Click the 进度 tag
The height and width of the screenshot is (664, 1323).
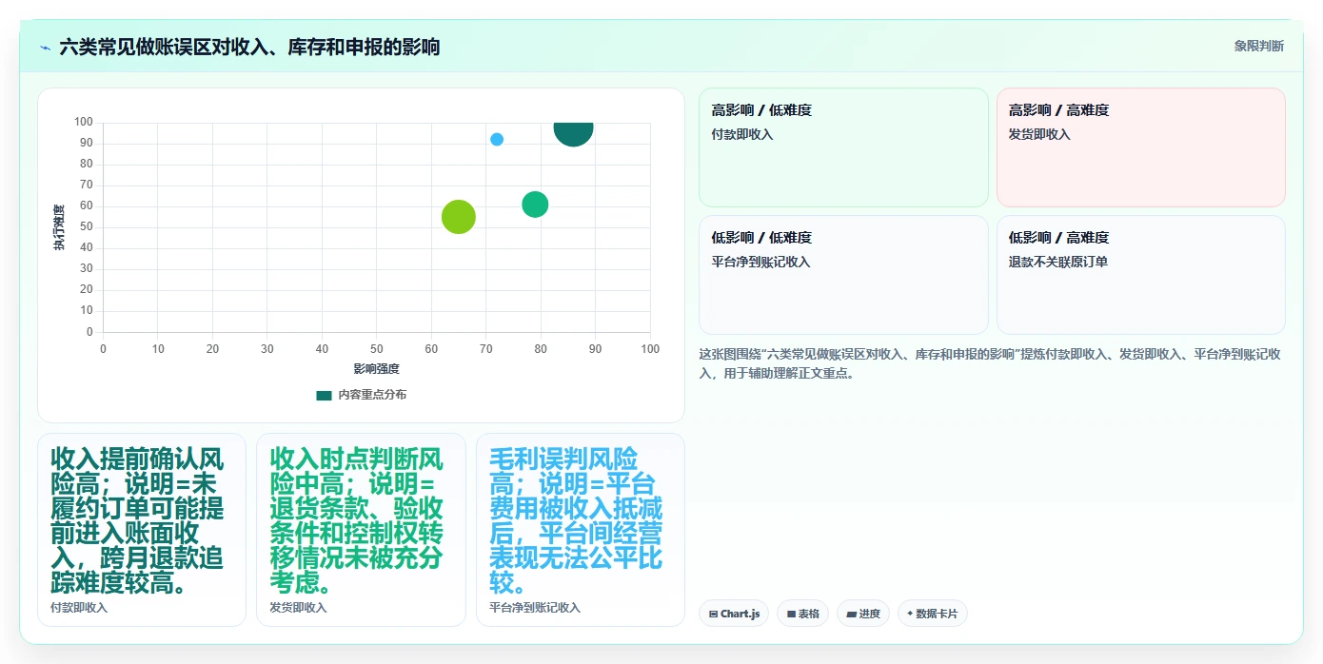point(863,614)
